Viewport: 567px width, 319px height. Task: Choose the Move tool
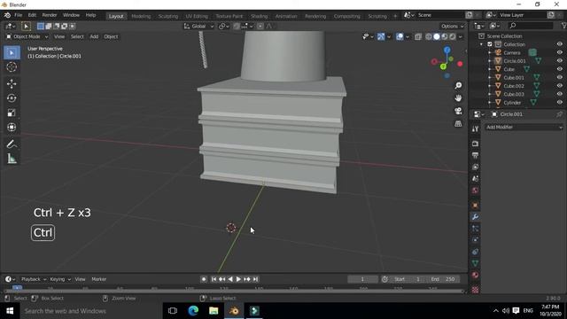[x=12, y=84]
